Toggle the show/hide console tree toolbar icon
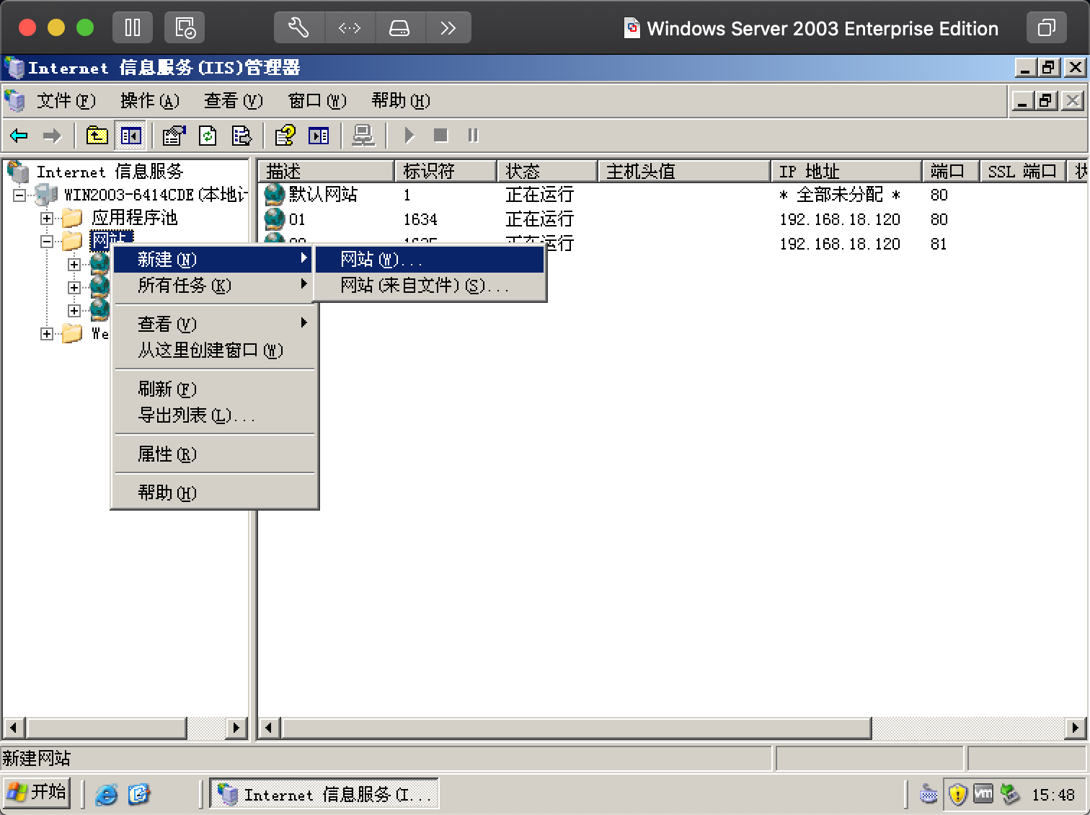 click(x=131, y=136)
